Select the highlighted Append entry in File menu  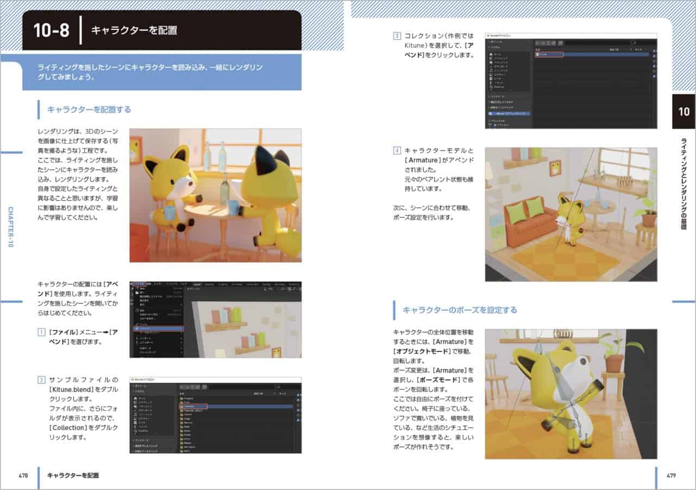[158, 328]
